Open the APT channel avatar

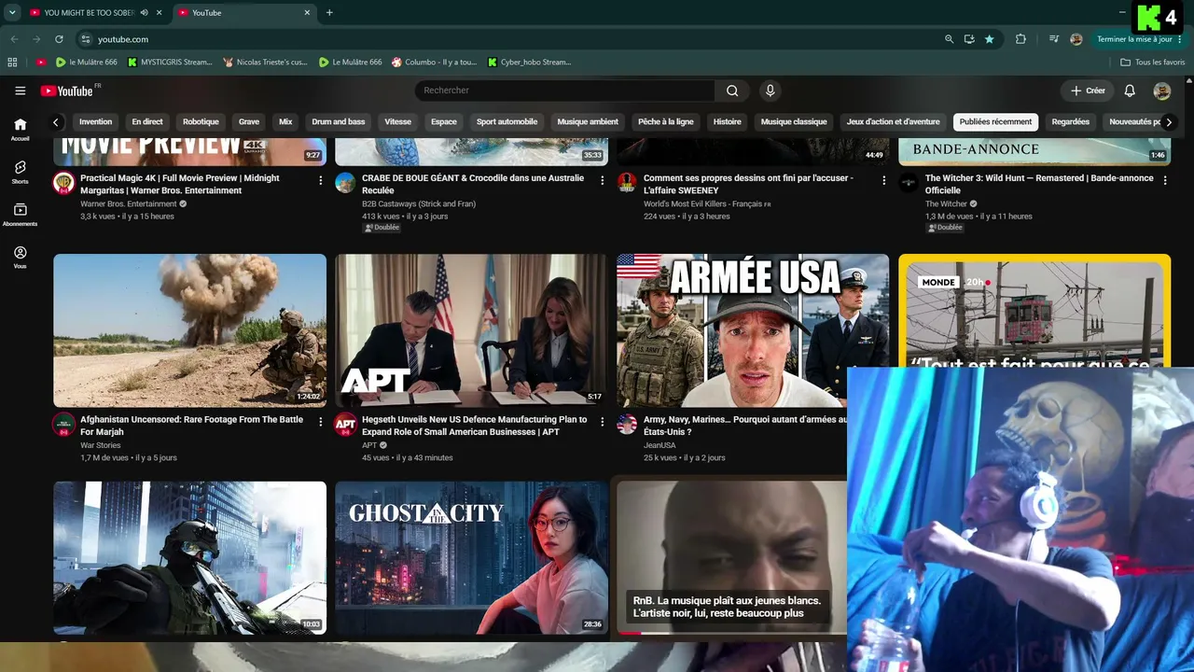pos(345,424)
